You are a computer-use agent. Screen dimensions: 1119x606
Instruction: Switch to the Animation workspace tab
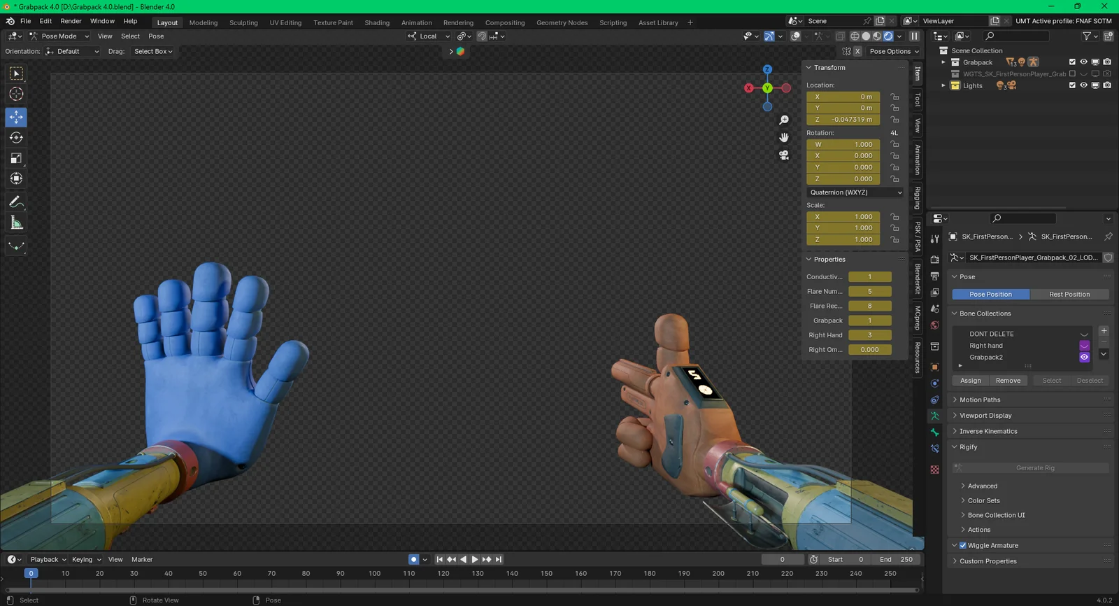(x=417, y=22)
